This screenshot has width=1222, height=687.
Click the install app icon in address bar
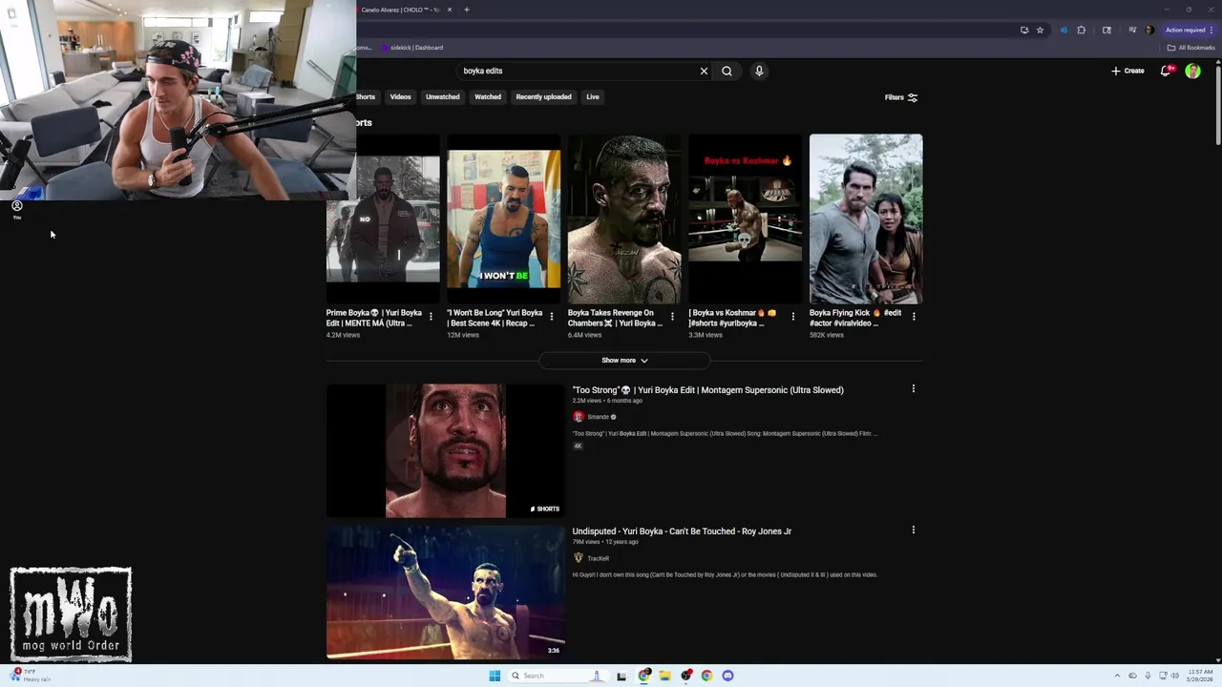(x=1024, y=30)
